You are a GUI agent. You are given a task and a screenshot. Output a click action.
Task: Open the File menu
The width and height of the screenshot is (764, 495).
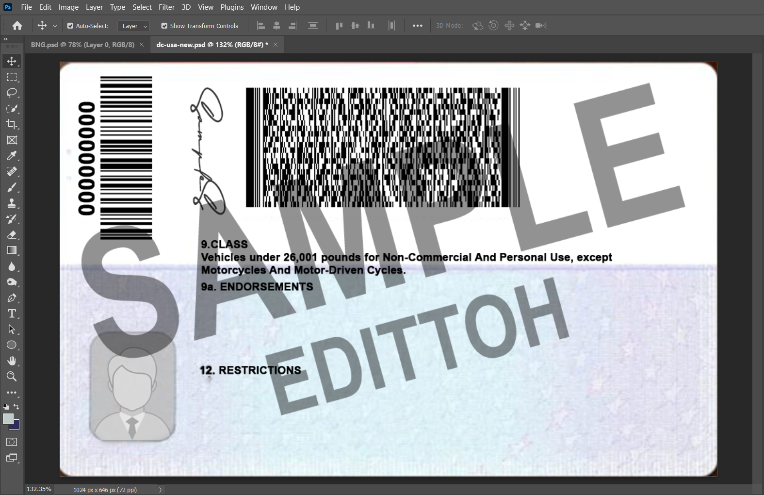coord(27,7)
